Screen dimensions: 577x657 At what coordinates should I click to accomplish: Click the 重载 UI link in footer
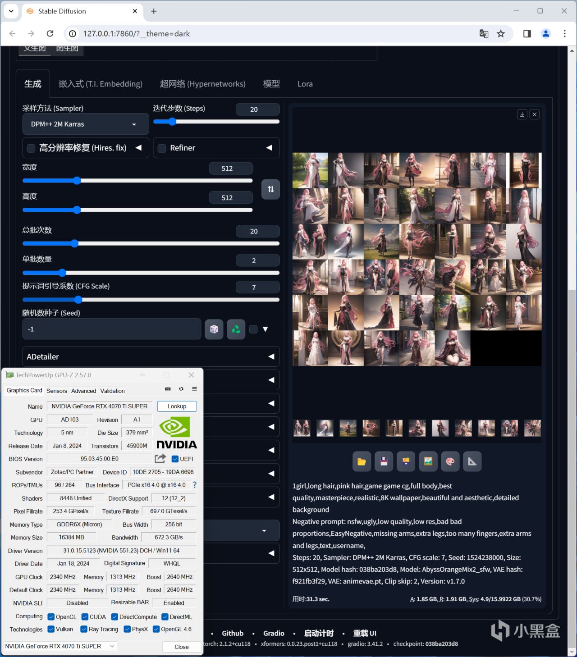(x=365, y=633)
